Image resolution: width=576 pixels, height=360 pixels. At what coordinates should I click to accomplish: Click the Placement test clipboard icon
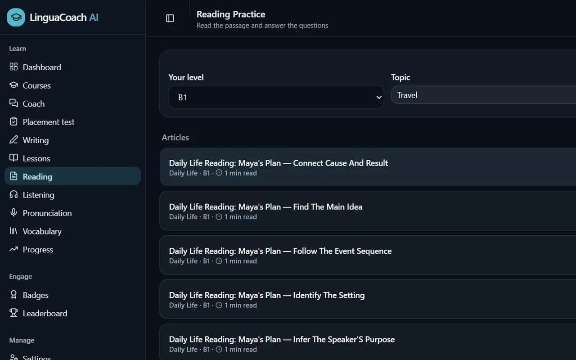tap(13, 121)
